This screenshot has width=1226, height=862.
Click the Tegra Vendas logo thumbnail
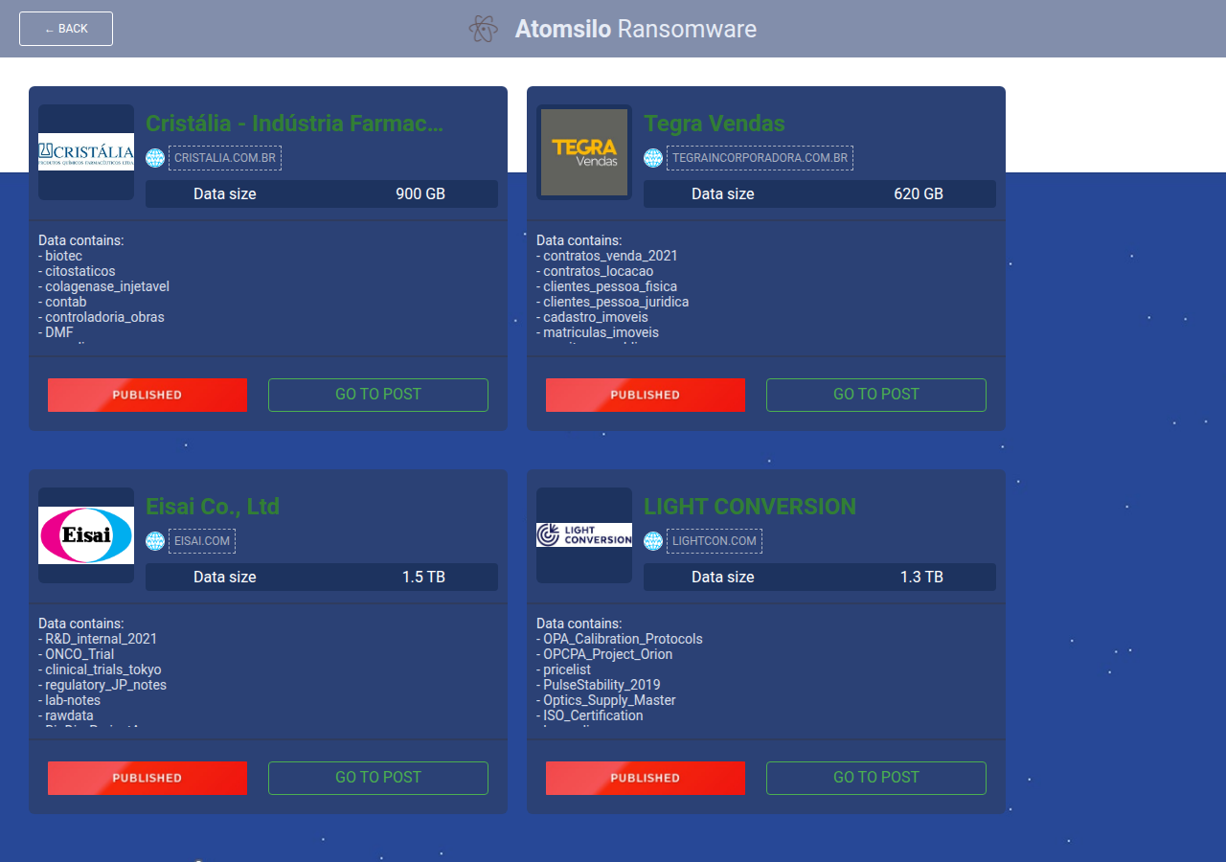(584, 152)
